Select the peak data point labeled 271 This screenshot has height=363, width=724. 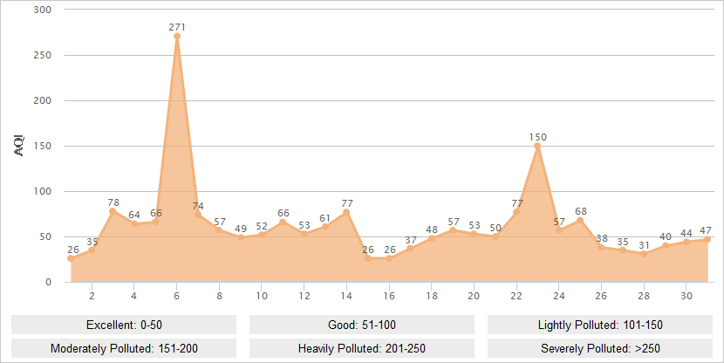(x=177, y=36)
